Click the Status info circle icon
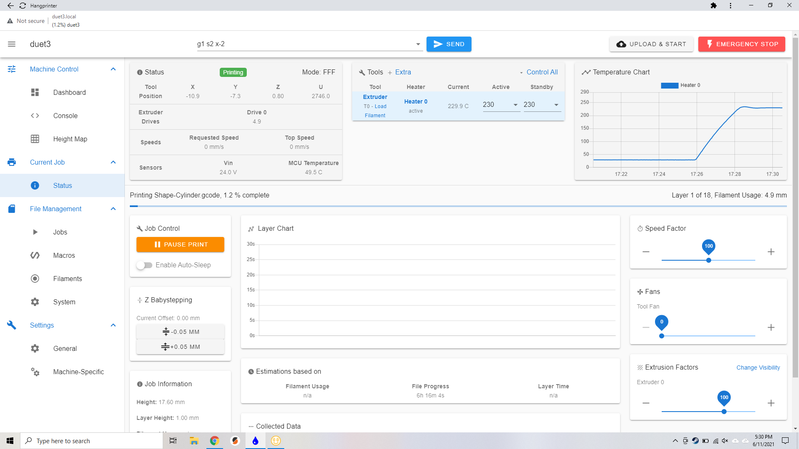 pyautogui.click(x=35, y=185)
